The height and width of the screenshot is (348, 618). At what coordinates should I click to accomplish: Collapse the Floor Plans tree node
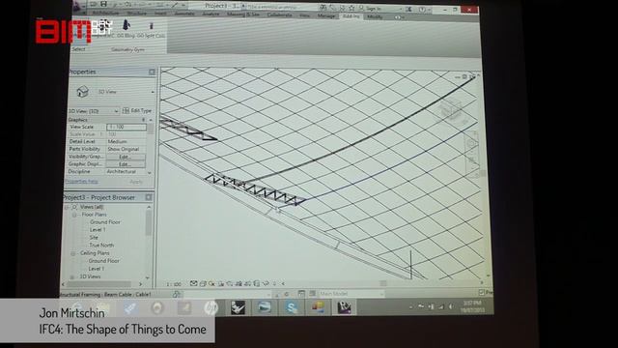coord(74,215)
